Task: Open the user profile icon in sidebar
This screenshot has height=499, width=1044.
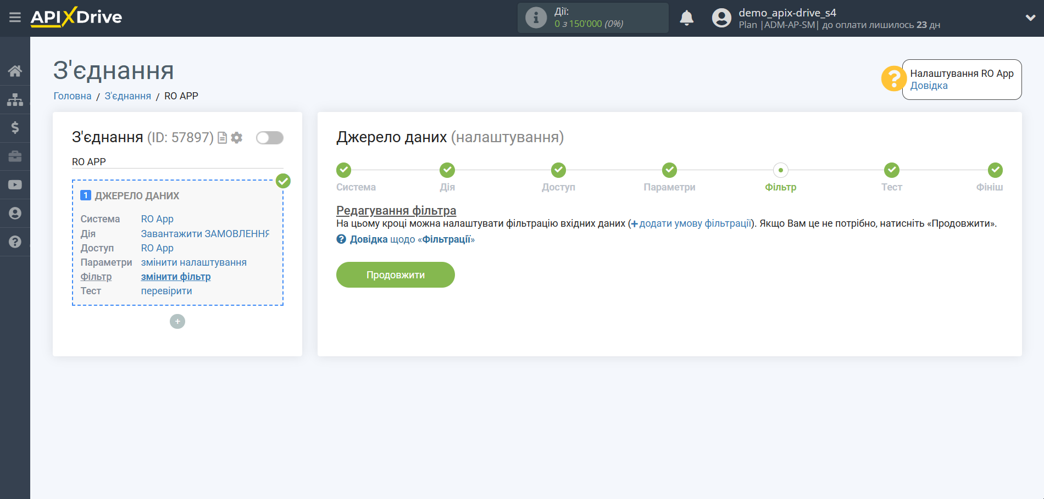Action: point(15,213)
